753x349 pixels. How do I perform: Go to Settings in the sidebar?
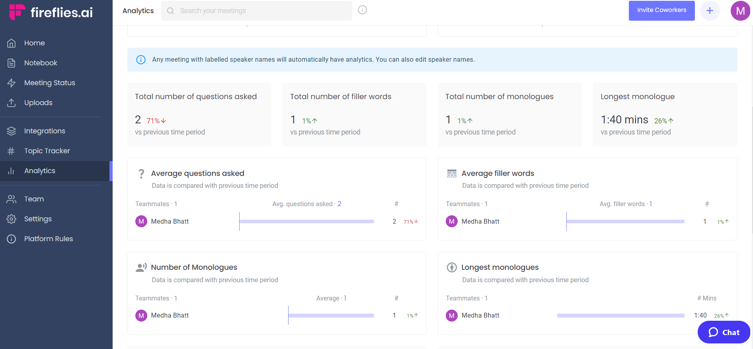(x=38, y=219)
